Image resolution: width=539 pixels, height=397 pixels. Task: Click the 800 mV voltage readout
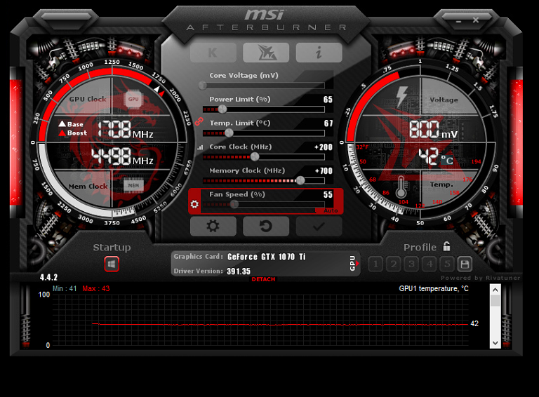coord(433,130)
